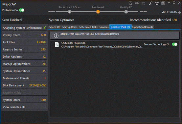Click the Scan Finished heading
The image size is (182, 124).
pyautogui.click(x=12, y=20)
